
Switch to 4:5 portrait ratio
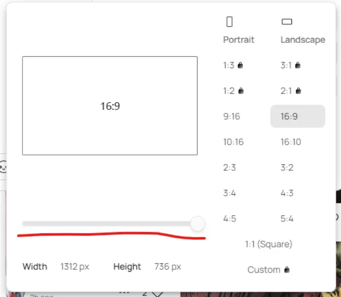point(230,219)
